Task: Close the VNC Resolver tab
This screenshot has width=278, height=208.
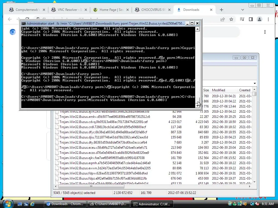Action: [x=86, y=10]
